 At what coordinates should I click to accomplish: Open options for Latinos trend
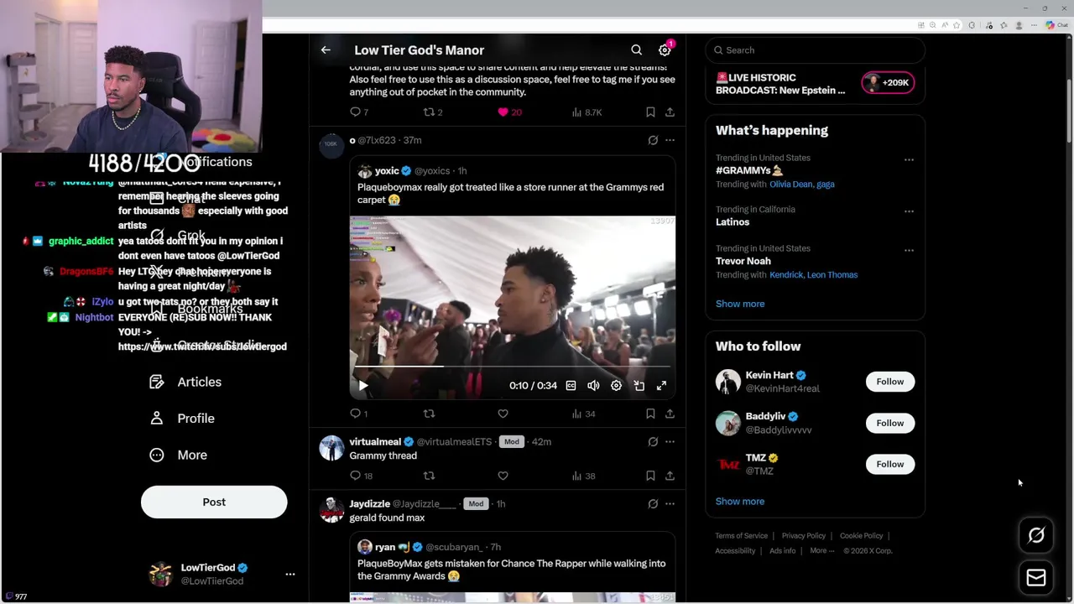909,211
